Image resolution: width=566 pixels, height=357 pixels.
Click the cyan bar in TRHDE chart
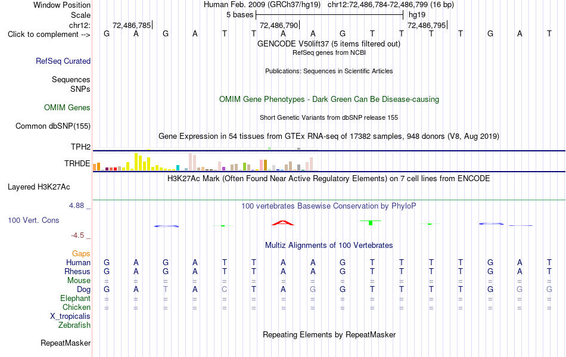coord(178,168)
